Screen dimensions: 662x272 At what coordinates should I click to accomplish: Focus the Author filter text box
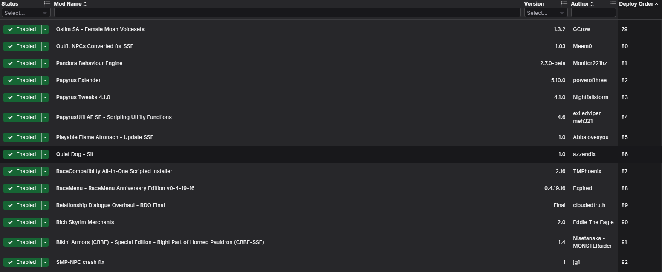point(593,13)
